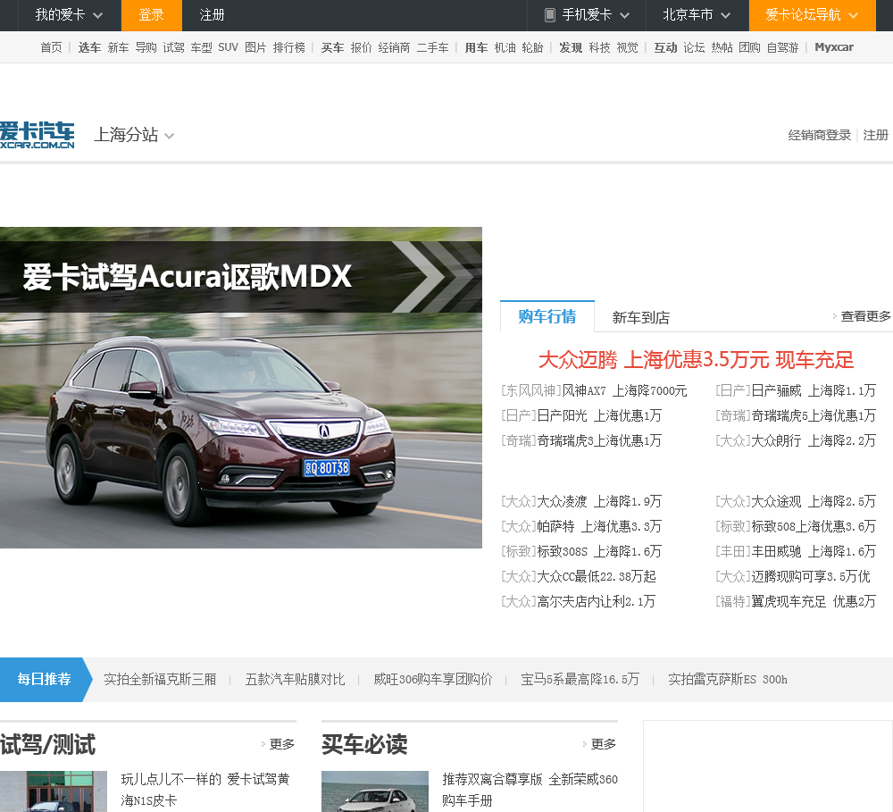The image size is (893, 812).
Task: Select 买车 navigation item
Action: [x=332, y=47]
